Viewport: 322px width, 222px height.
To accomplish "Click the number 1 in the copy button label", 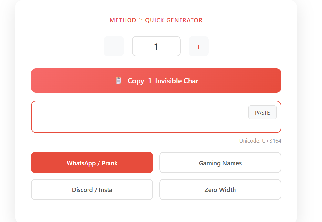I will pos(150,81).
